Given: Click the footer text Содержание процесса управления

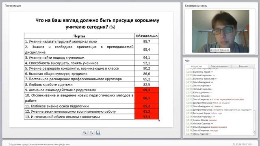Looking at the screenshot, I should (39, 144).
